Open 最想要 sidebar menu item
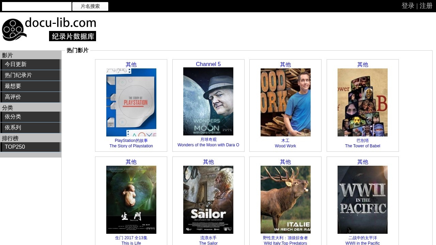436x245 pixels. (30, 86)
